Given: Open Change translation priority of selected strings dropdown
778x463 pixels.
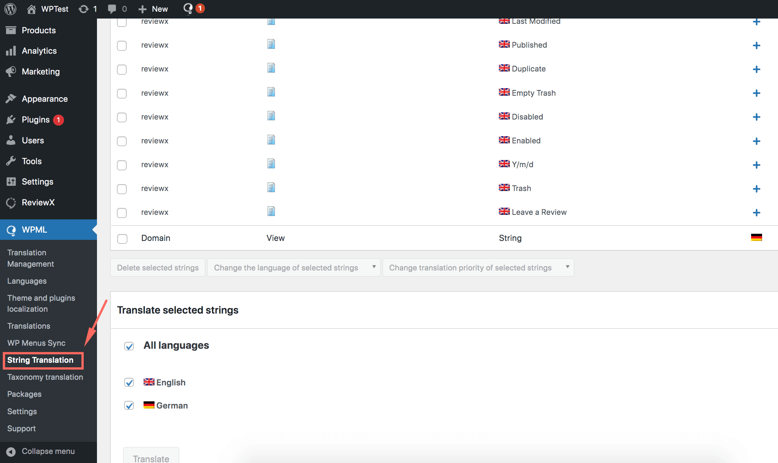Looking at the screenshot, I should [x=478, y=268].
